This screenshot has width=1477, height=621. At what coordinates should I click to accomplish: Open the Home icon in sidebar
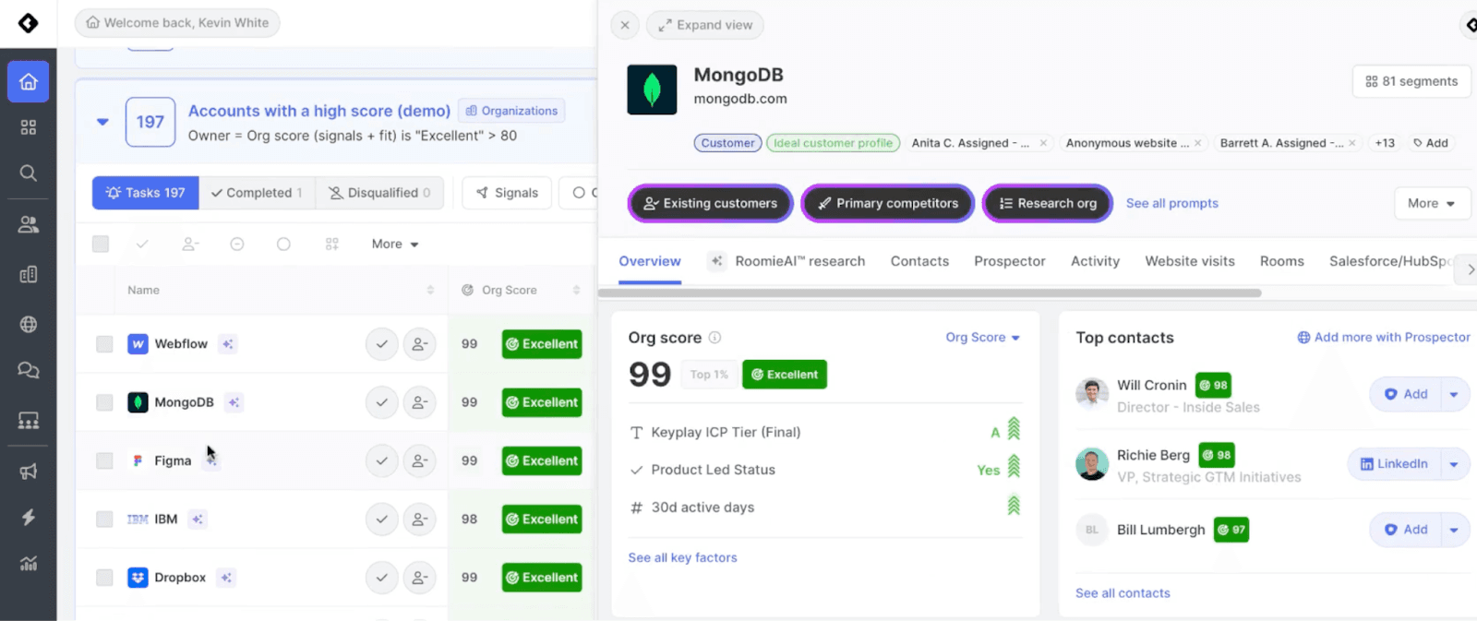[x=29, y=82]
